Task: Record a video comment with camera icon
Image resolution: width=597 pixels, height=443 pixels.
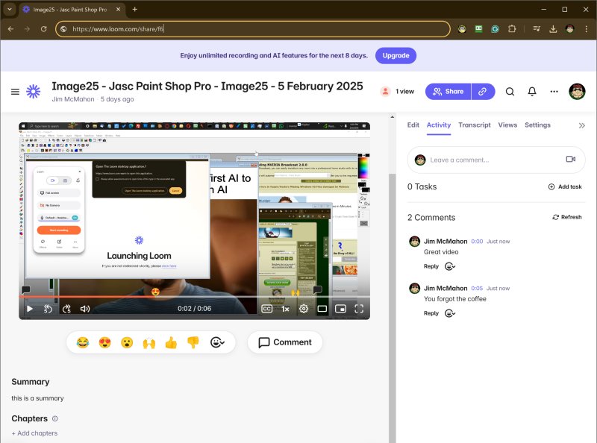Action: [x=570, y=159]
